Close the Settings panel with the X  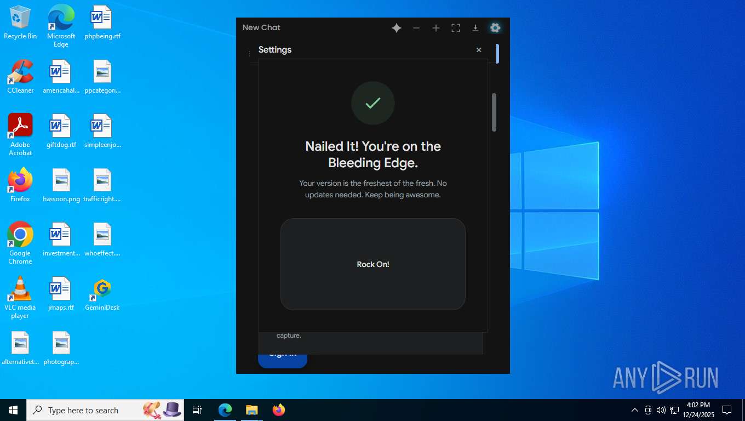(479, 50)
